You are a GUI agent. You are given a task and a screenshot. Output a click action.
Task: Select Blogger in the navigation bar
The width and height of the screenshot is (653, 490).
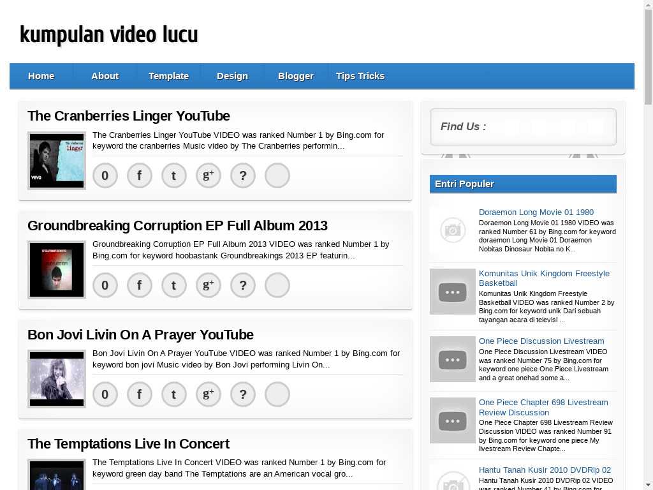(296, 76)
